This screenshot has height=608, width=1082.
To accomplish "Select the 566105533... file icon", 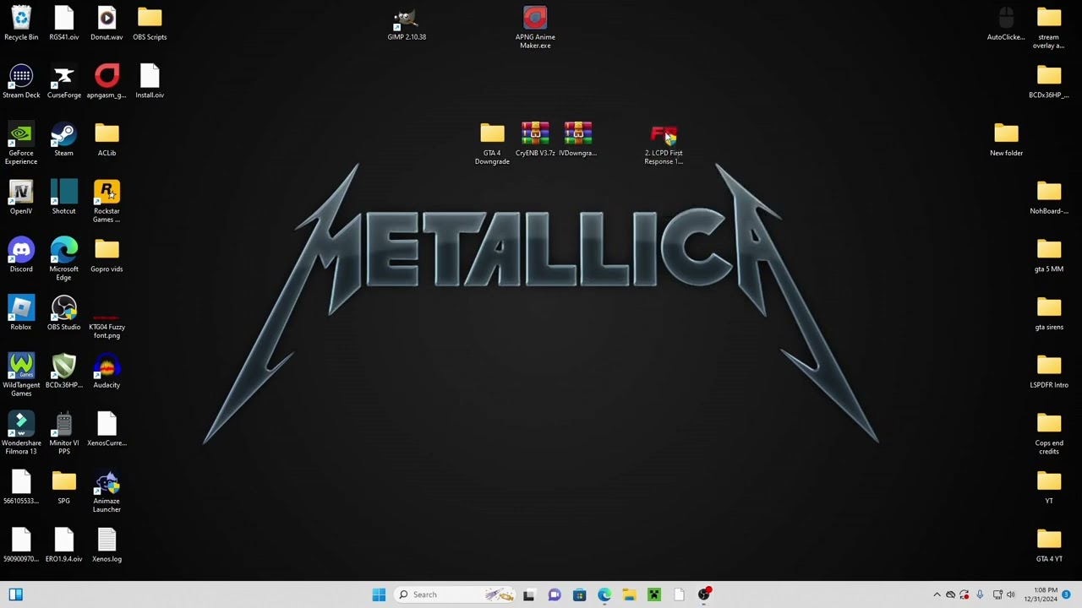I will tap(21, 488).
